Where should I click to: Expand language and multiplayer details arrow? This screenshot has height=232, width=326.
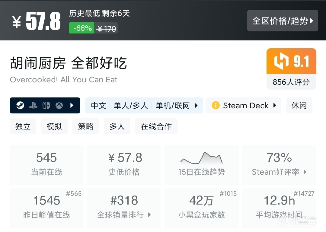pyautogui.click(x=196, y=106)
